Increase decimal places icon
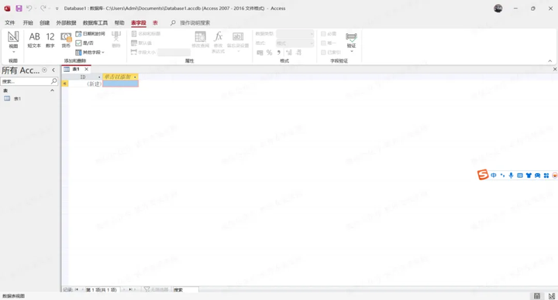558x300 pixels. 289,53
